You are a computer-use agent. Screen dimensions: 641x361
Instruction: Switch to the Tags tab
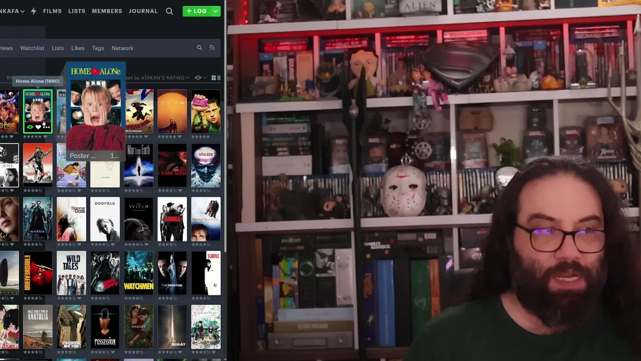[98, 48]
